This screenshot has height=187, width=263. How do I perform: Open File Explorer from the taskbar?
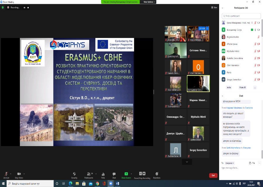click(x=77, y=184)
